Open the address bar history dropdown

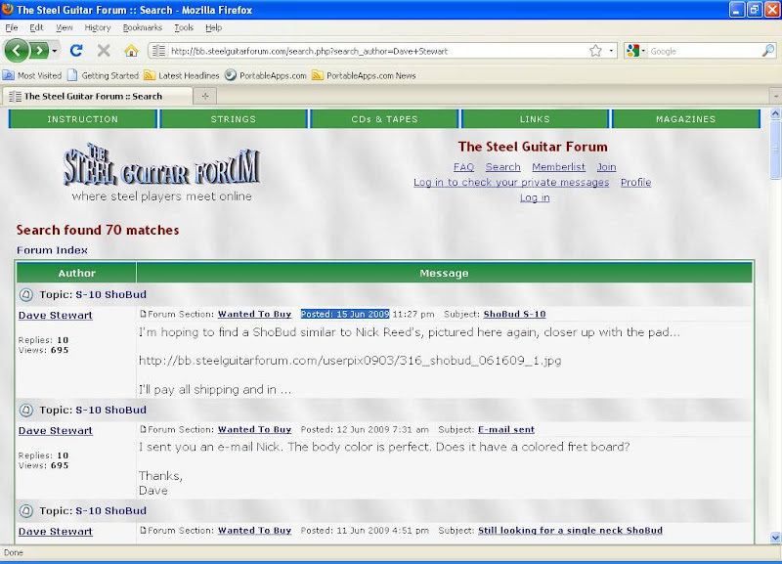(611, 51)
